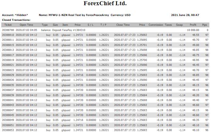The image size is (211, 132).
Task: Click the Commission column header
Action: click(x=156, y=25)
